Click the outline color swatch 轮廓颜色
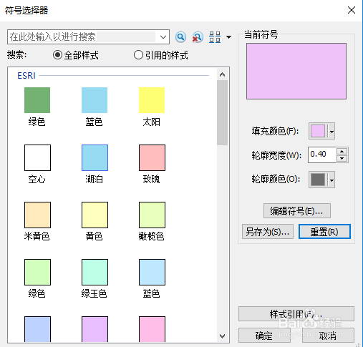Image resolution: width=363 pixels, height=347 pixels. [318, 180]
